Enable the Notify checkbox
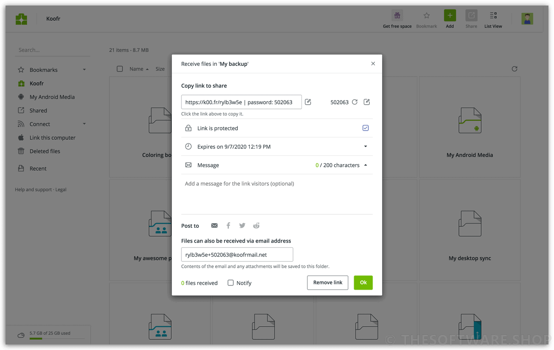 231,283
